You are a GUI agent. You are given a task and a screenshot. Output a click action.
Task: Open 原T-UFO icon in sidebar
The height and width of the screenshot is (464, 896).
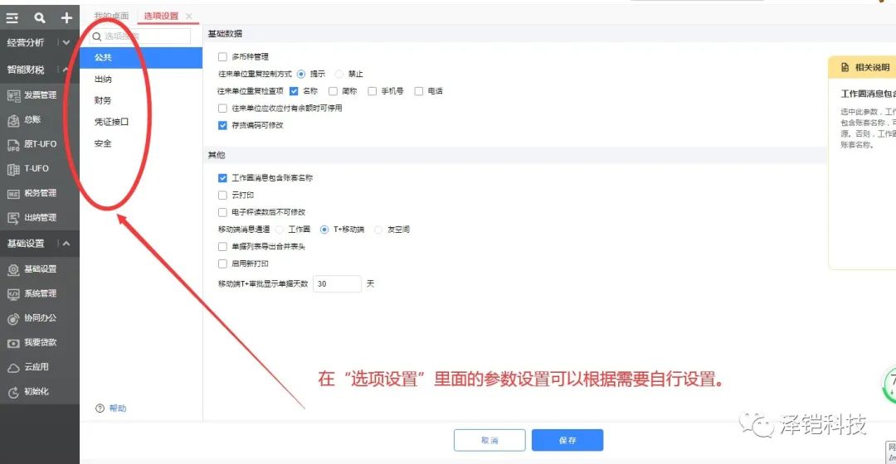coord(13,144)
